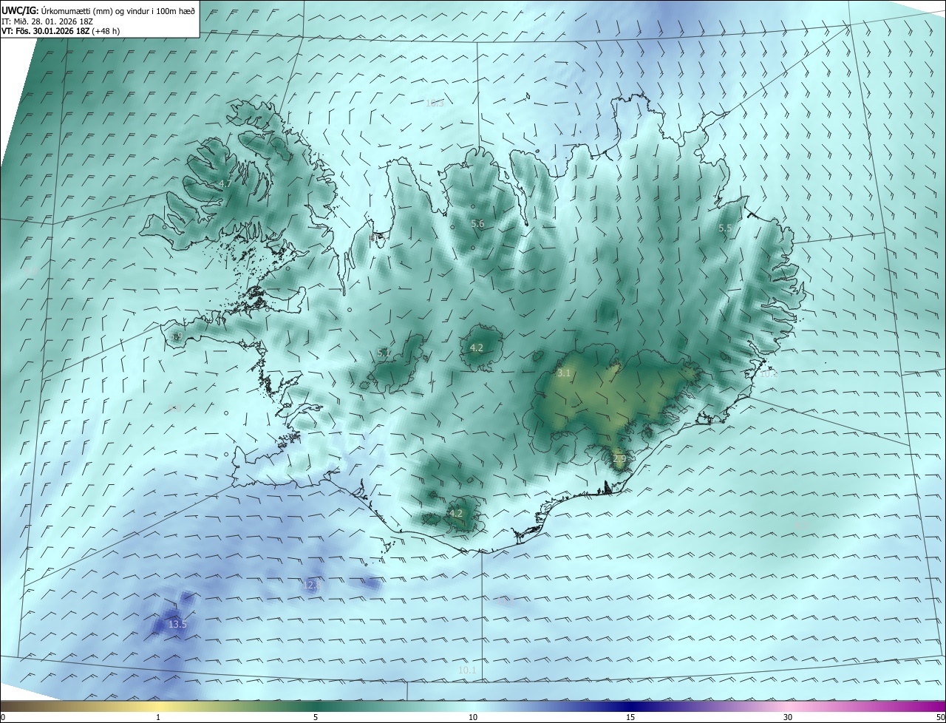
Task: Click the faint 10.3 label north of Iceland
Action: coord(435,103)
